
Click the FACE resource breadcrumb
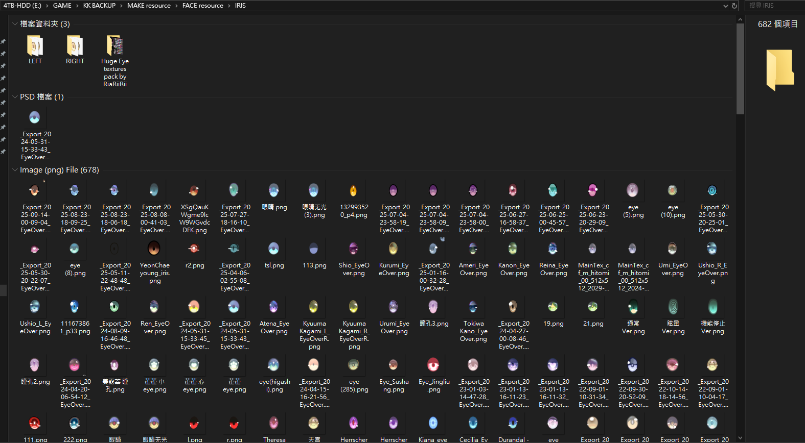pos(202,6)
